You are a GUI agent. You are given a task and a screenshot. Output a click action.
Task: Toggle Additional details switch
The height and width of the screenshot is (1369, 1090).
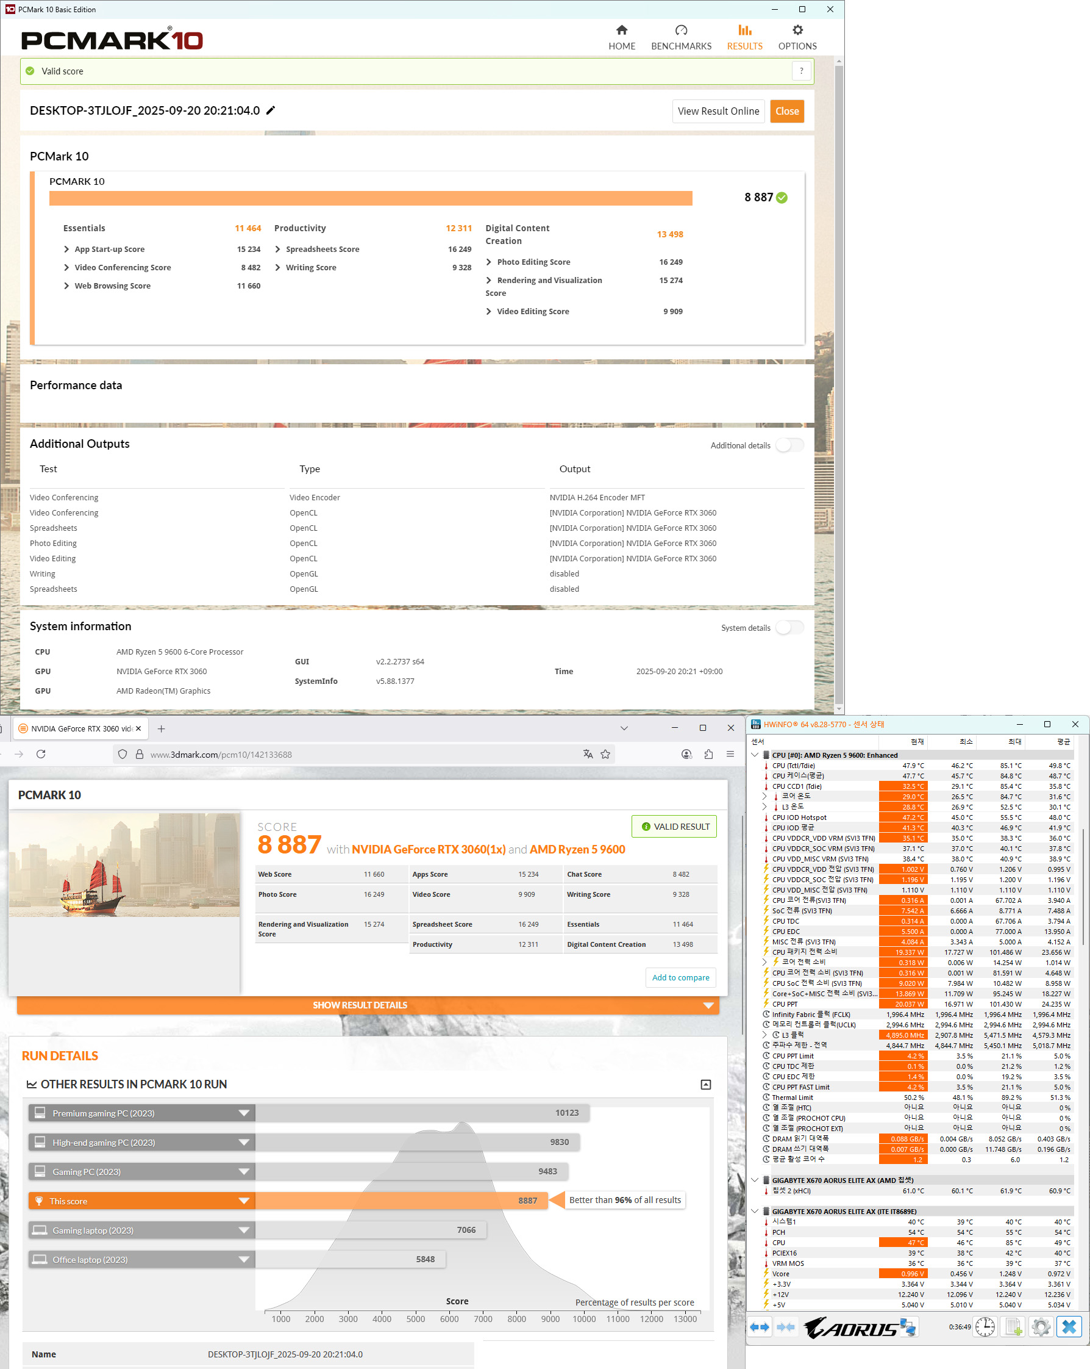(x=789, y=445)
